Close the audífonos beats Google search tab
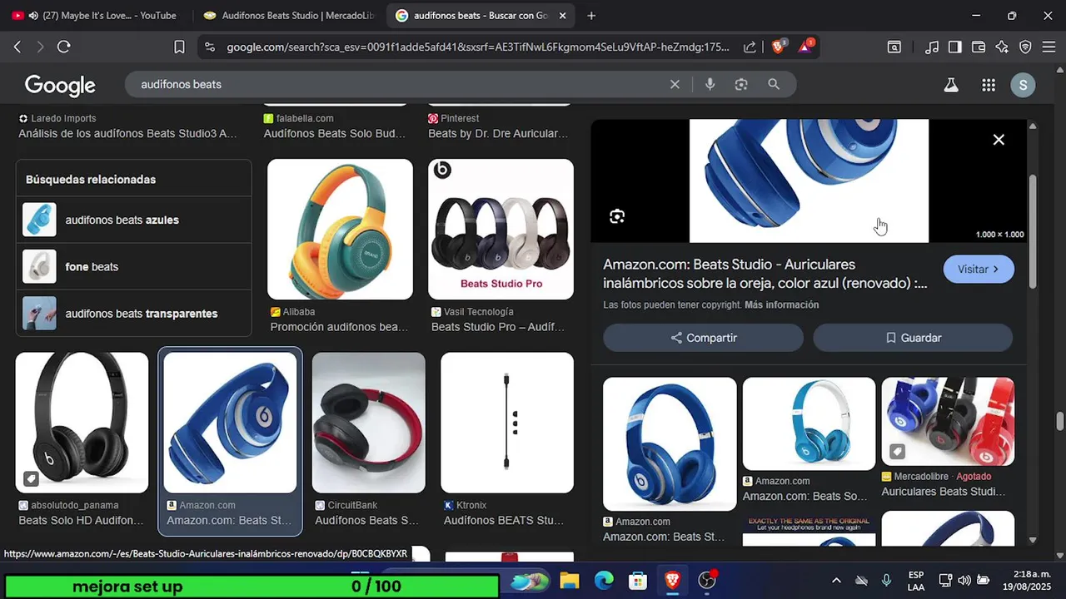 [562, 16]
